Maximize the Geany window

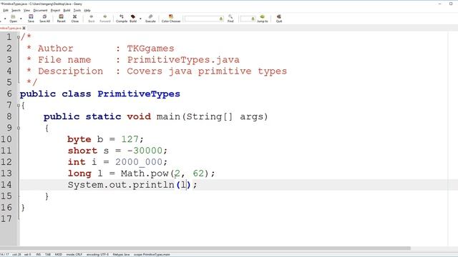[x=451, y=4]
